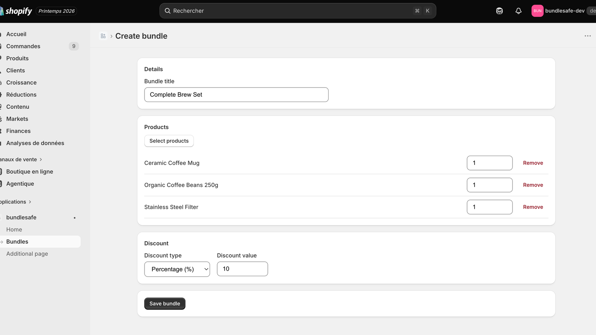This screenshot has width=596, height=335.
Task: Open Contenu in sidebar
Action: (x=18, y=107)
